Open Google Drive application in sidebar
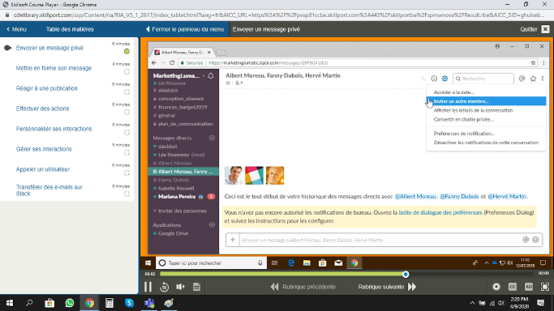 click(x=173, y=234)
